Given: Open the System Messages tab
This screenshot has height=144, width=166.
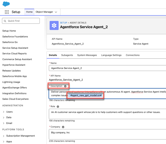Looking at the screenshot, I should point(87,55).
